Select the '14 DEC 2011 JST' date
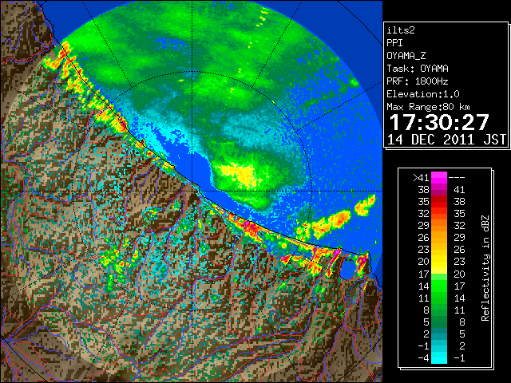 point(446,140)
